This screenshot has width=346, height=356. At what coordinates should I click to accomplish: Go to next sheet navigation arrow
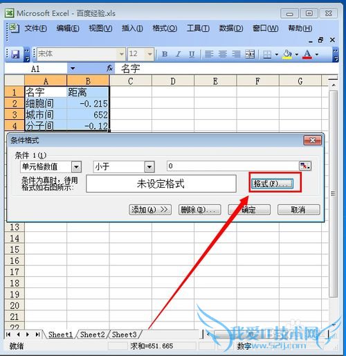pyautogui.click(x=28, y=335)
